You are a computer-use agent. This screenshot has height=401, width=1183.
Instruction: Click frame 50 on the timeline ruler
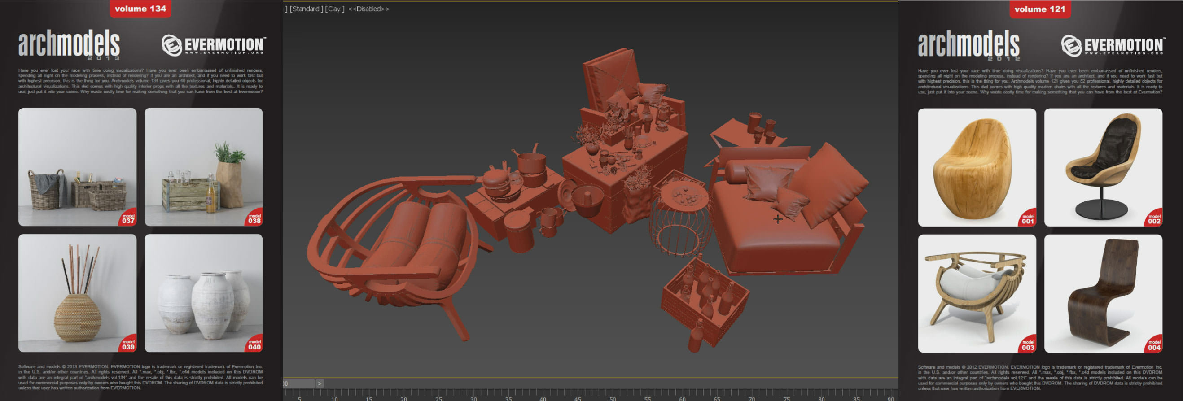(x=613, y=398)
